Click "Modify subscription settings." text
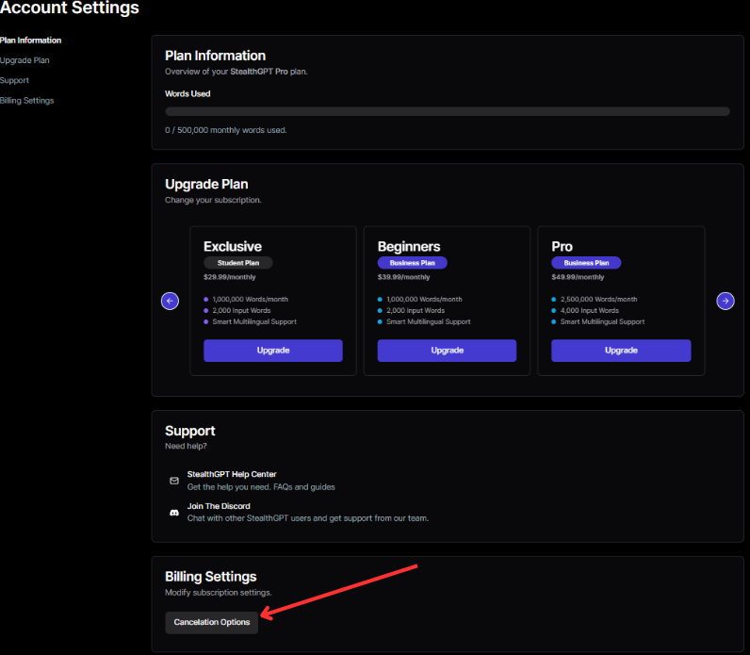750x655 pixels. click(218, 592)
